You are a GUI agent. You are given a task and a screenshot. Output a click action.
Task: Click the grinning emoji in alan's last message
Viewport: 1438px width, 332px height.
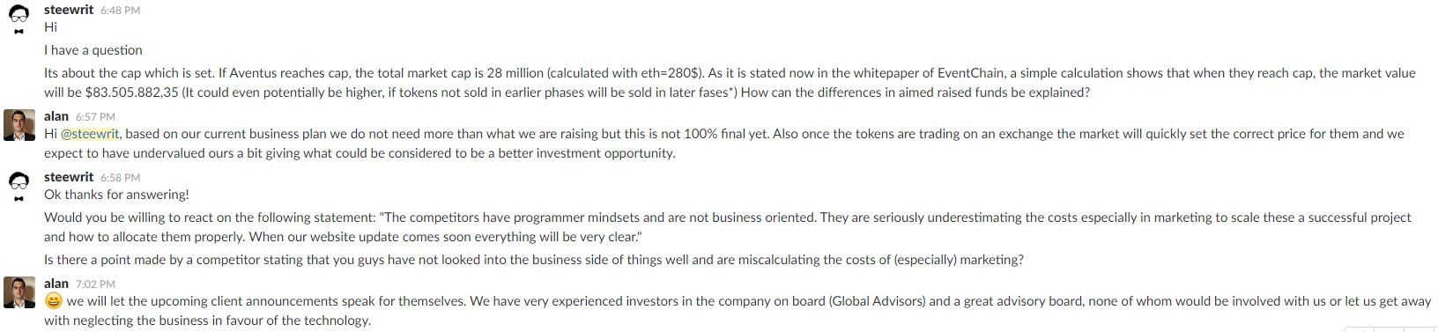53,301
